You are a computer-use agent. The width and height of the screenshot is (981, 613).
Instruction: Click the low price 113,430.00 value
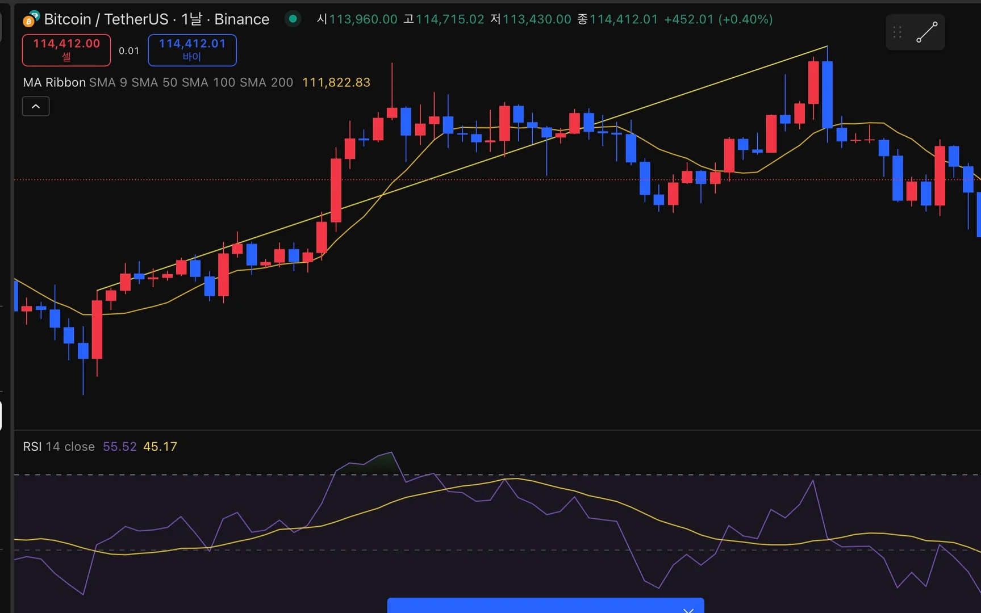click(537, 19)
